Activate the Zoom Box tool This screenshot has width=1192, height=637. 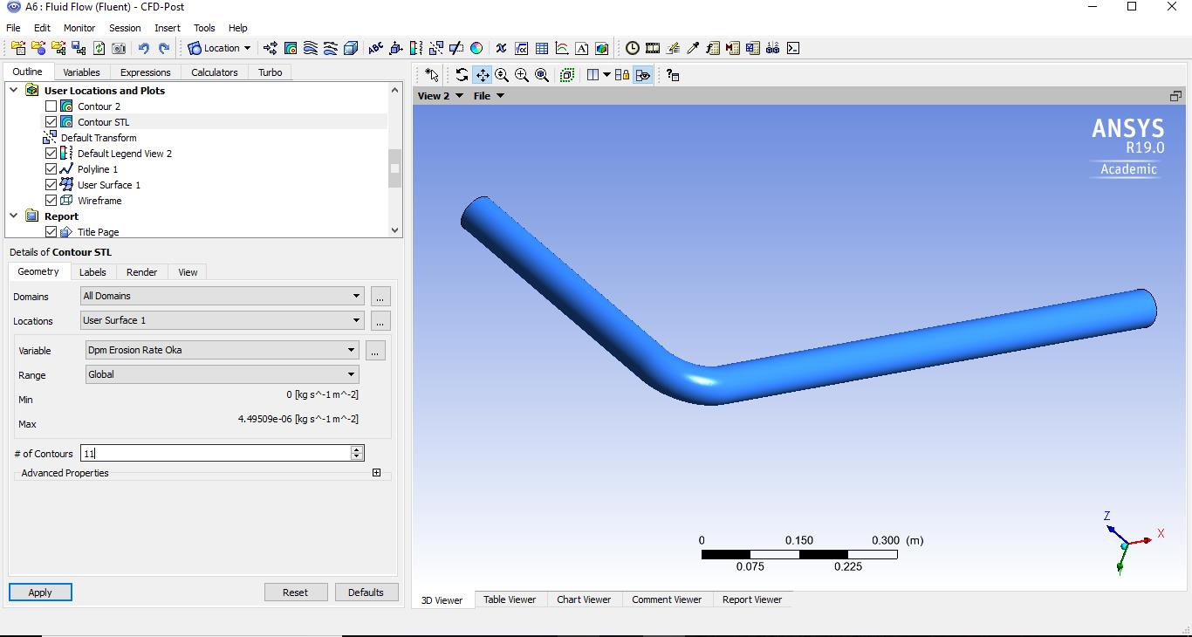522,75
